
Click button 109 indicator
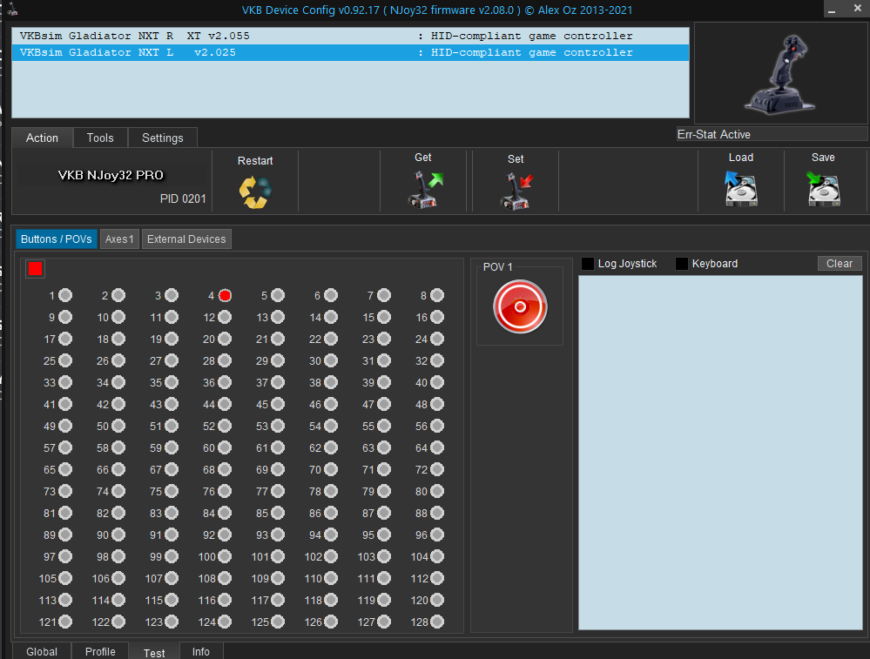[278, 579]
